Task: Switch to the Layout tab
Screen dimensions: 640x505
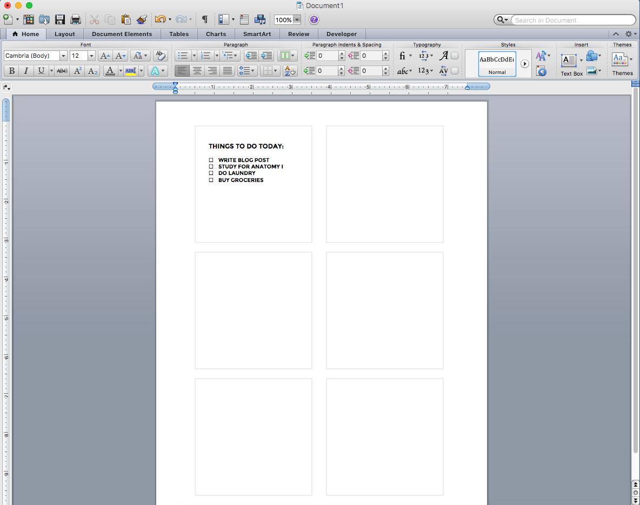Action: (x=64, y=34)
